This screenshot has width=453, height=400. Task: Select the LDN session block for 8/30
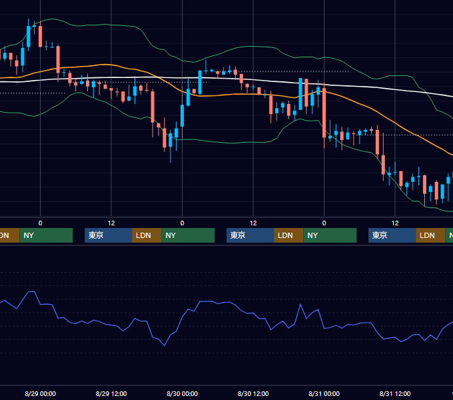[288, 235]
